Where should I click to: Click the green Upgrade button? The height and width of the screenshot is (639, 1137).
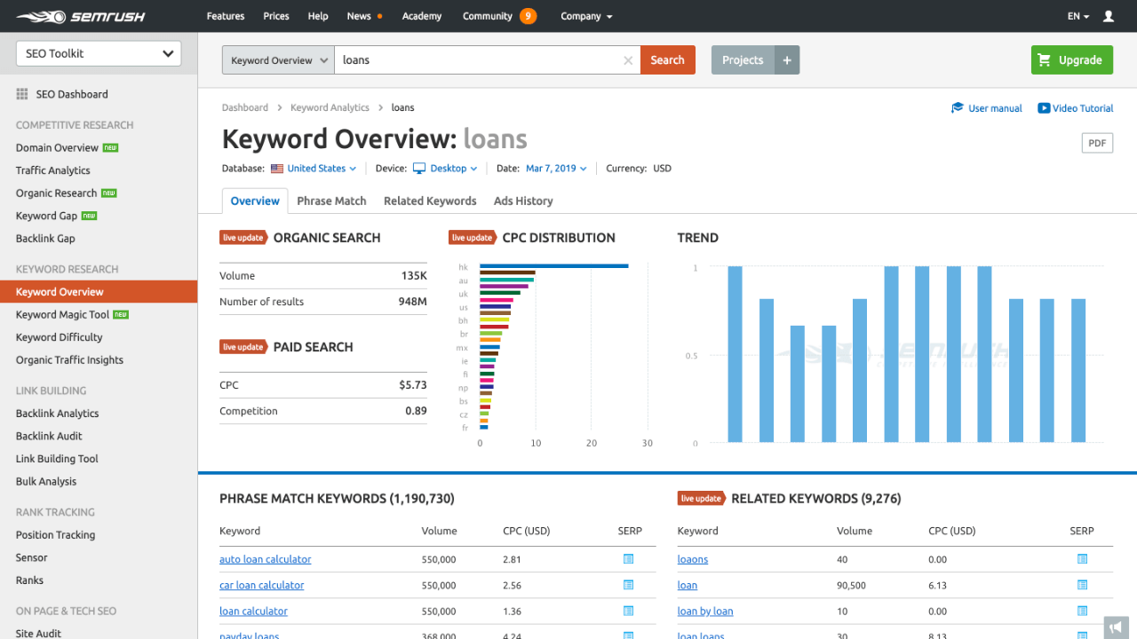[1072, 60]
